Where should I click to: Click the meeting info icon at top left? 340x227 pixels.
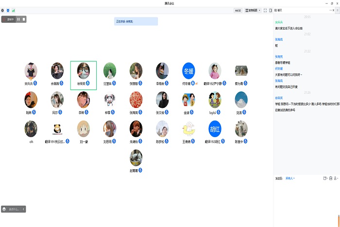[2, 10]
